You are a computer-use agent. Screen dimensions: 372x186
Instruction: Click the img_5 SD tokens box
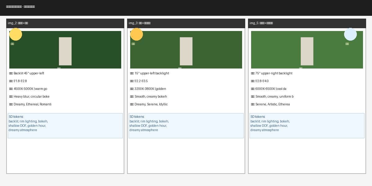(307, 126)
